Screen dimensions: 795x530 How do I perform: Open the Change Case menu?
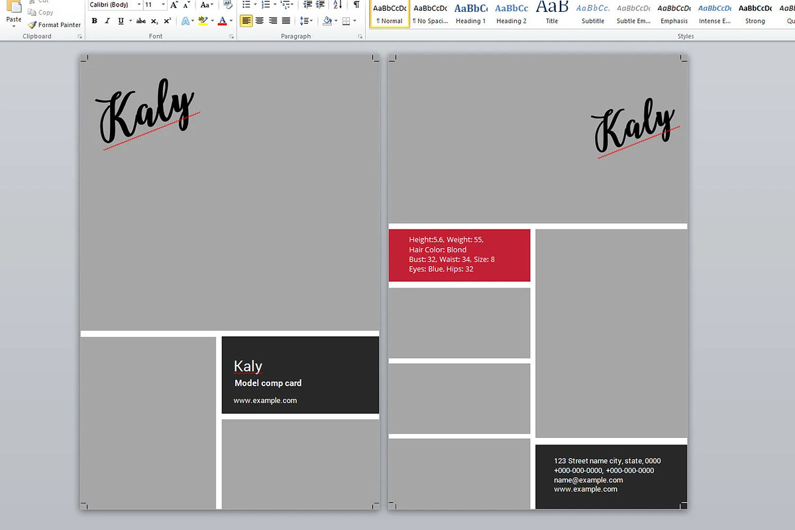tap(206, 5)
